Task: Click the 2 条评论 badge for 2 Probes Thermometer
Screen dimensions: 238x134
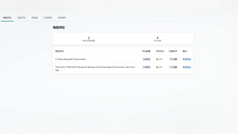Action: tap(146, 59)
